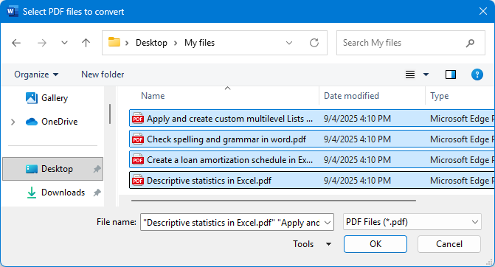The height and width of the screenshot is (267, 495).
Task: Open the recent locations chevron
Action: [64, 43]
